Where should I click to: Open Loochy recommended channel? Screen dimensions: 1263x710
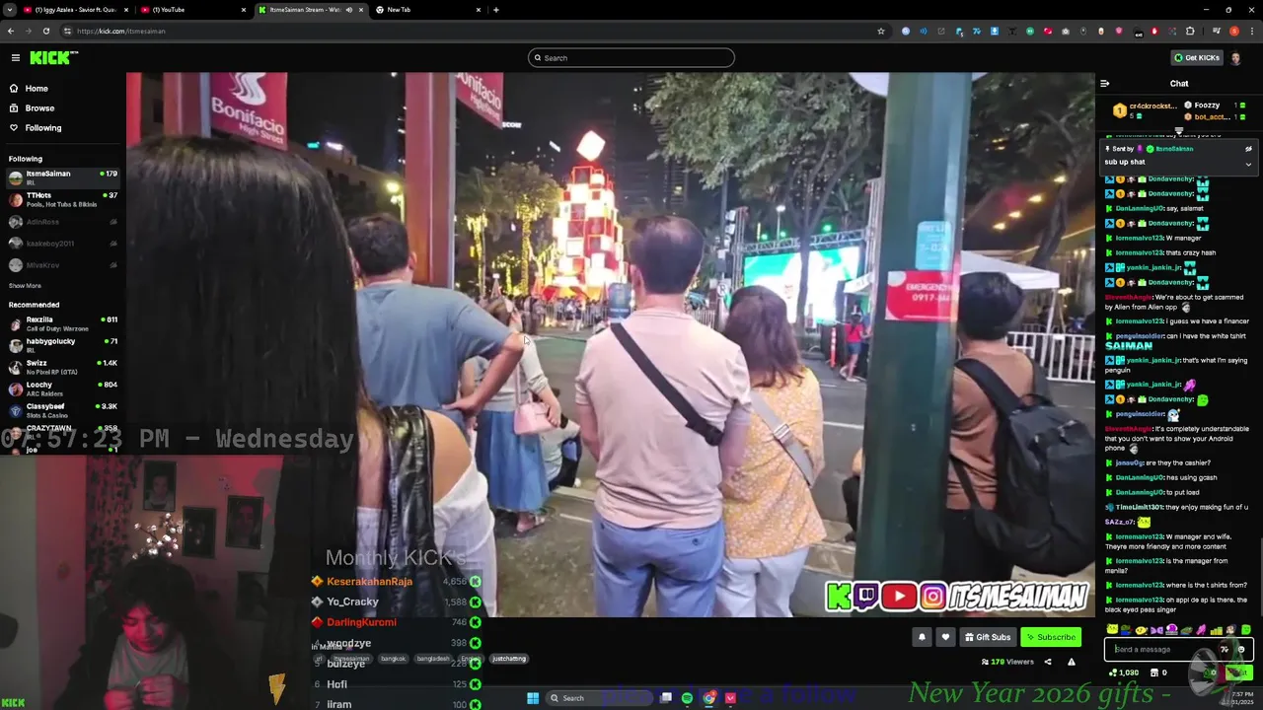(x=62, y=389)
